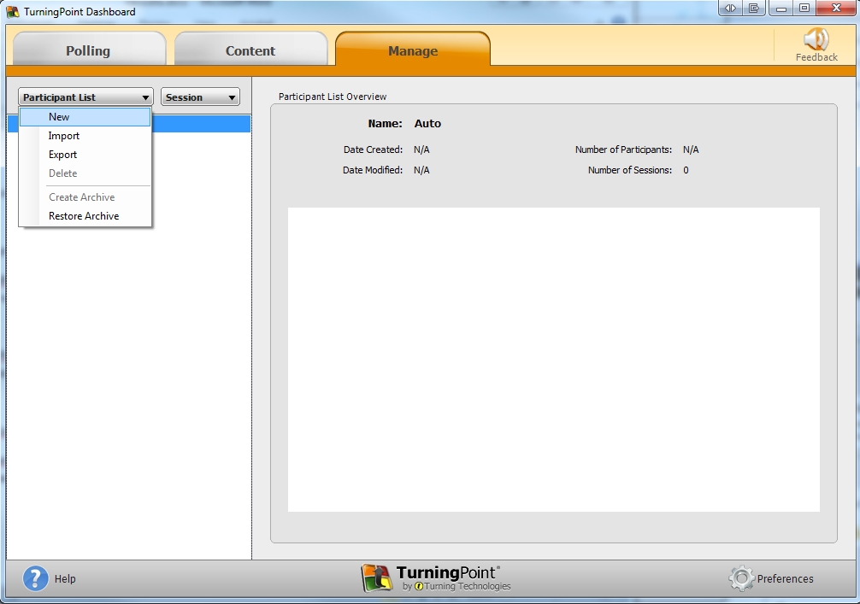The image size is (860, 604).
Task: Click the Number of Sessions value "0"
Action: click(686, 170)
